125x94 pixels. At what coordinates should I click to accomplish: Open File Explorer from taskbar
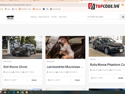[18, 92]
